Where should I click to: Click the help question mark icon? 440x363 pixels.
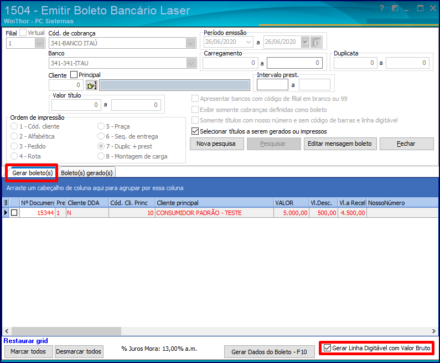382,8
